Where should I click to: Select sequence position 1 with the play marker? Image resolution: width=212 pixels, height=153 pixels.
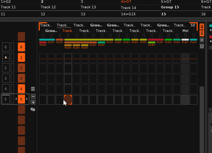click(6, 57)
